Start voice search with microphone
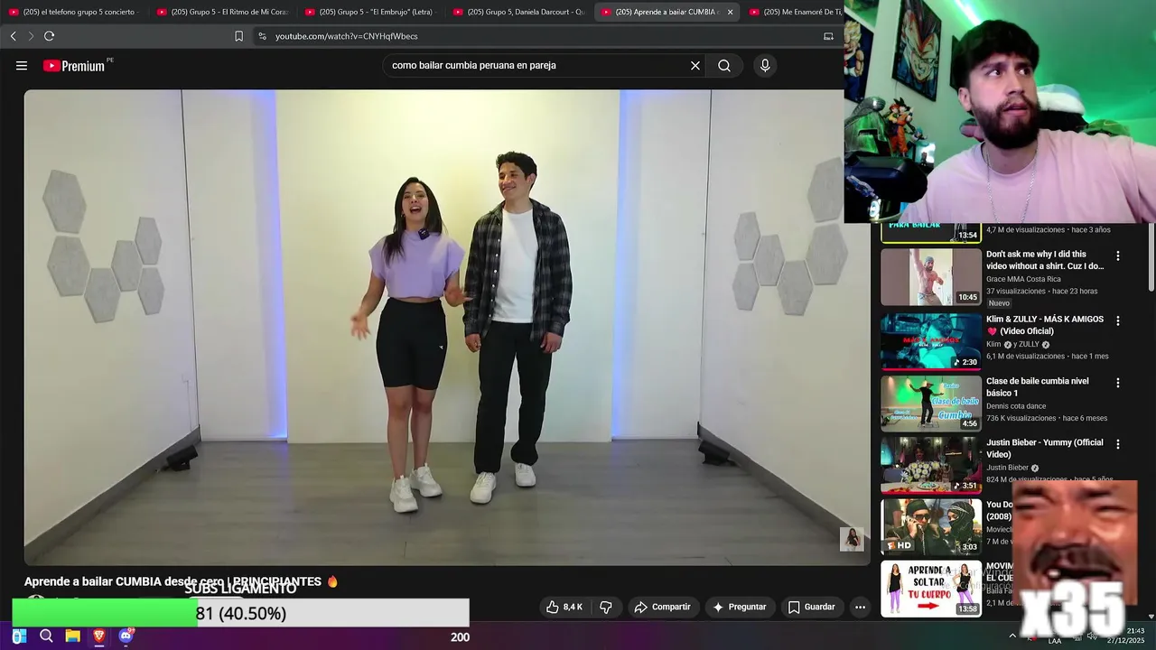The height and width of the screenshot is (650, 1156). click(765, 65)
